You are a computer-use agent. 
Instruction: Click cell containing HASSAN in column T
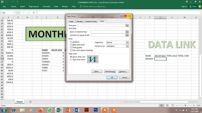pos(150,59)
